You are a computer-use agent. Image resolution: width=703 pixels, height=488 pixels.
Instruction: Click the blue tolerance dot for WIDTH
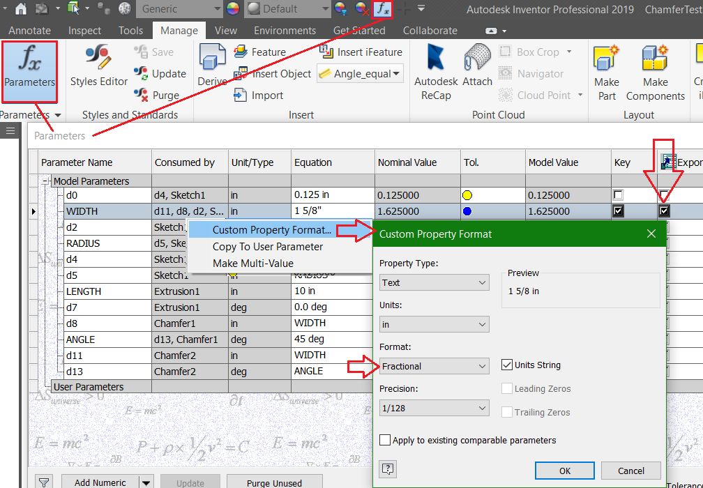pos(467,211)
